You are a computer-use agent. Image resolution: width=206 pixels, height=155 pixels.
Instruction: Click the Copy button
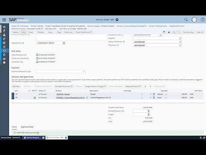(59, 32)
